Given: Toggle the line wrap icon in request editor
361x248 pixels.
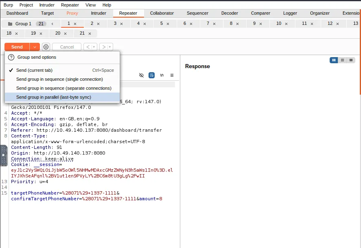Looking at the screenshot, I should [x=151, y=75].
